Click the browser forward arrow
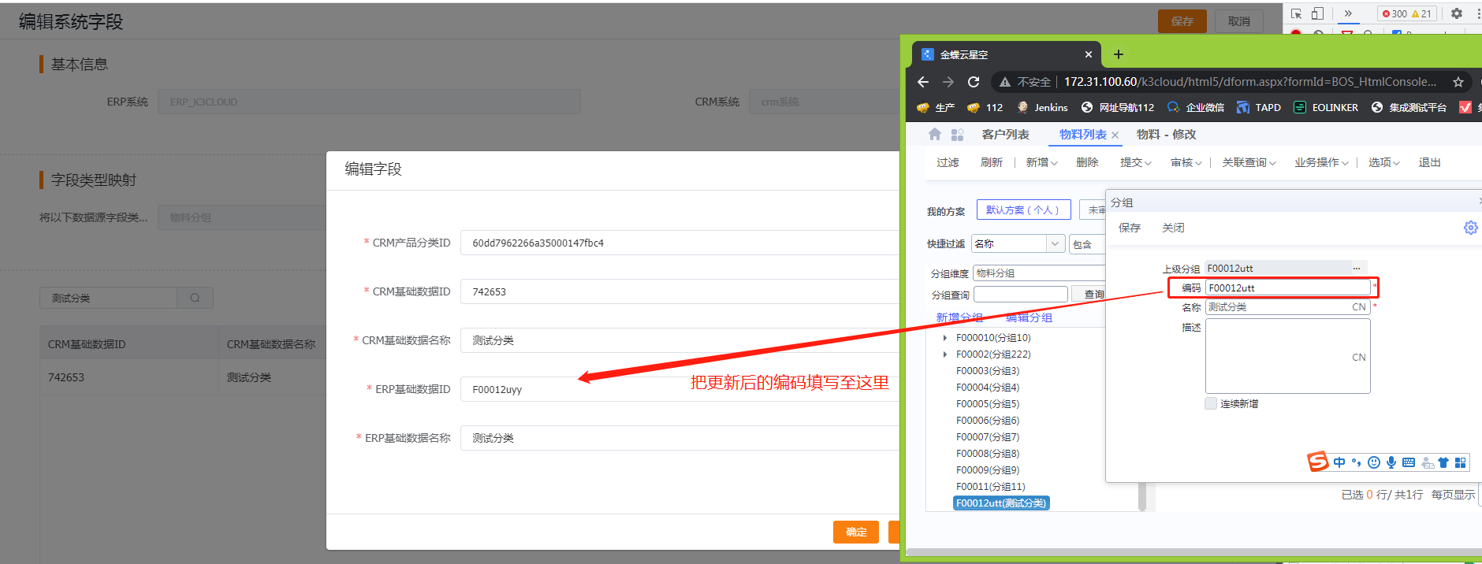 [948, 82]
